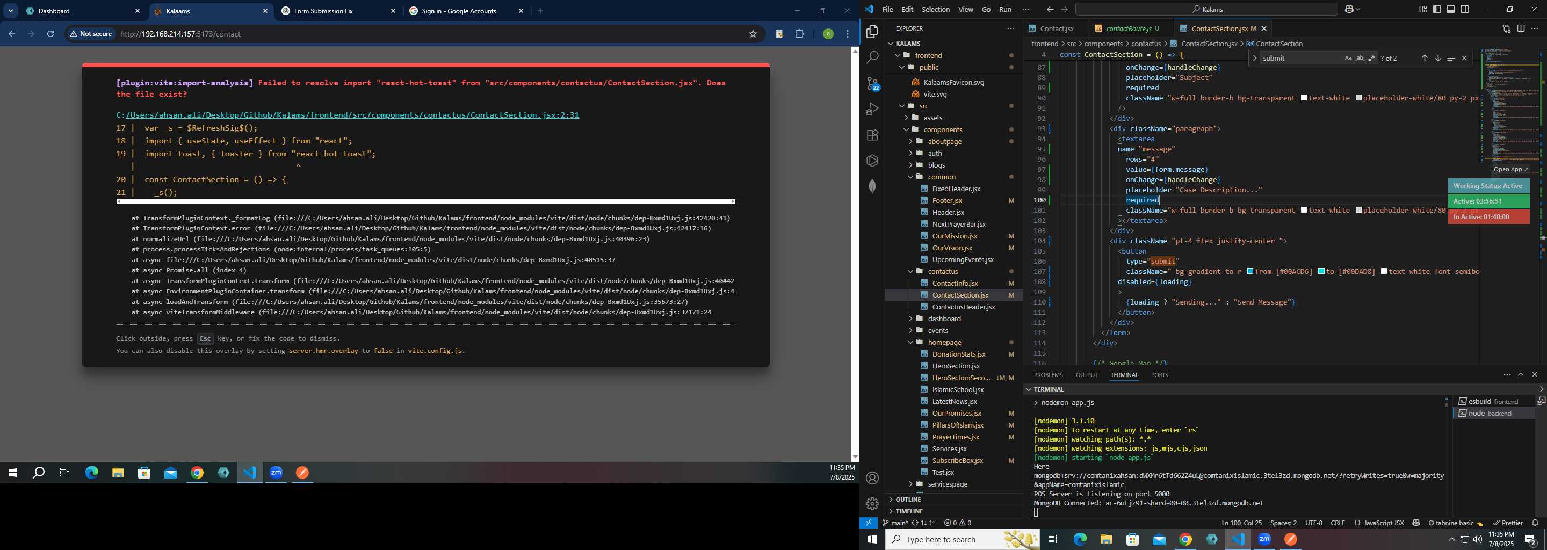Switch to contactRoute.js editor tab
Viewport: 1547px width, 550px height.
point(1128,28)
